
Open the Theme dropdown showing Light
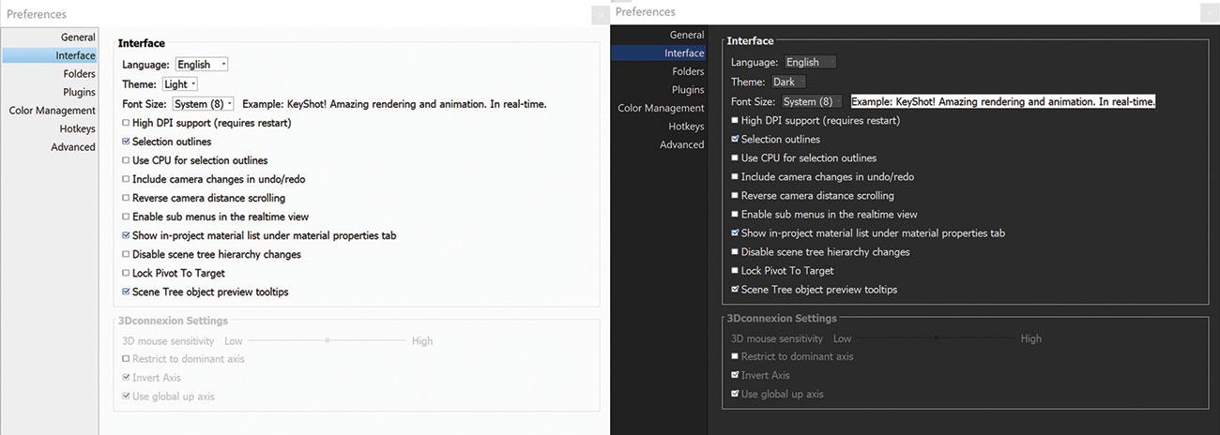coord(179,84)
